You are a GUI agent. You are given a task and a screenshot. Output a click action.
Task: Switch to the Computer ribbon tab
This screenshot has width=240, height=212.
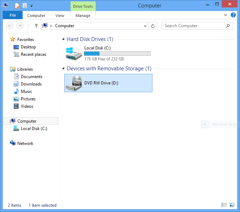[36, 16]
